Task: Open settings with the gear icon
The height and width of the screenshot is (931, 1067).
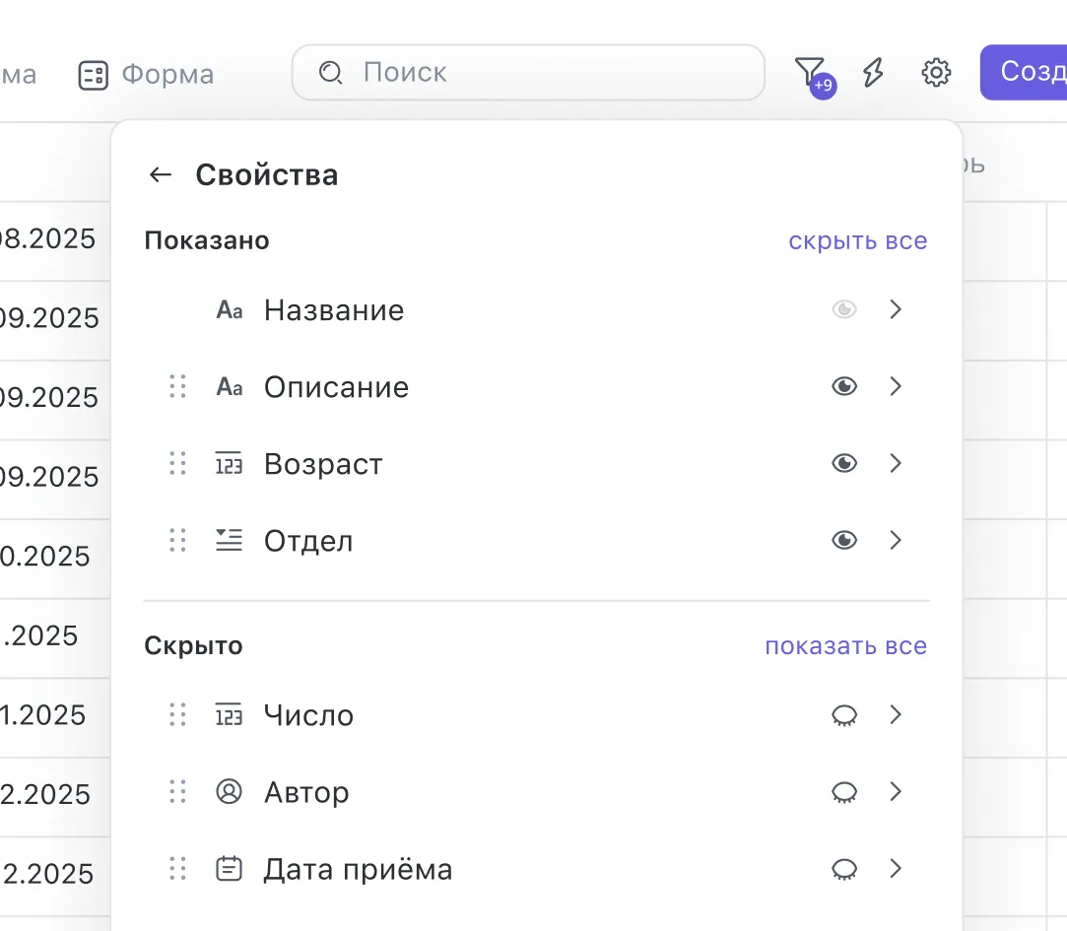Action: 935,72
